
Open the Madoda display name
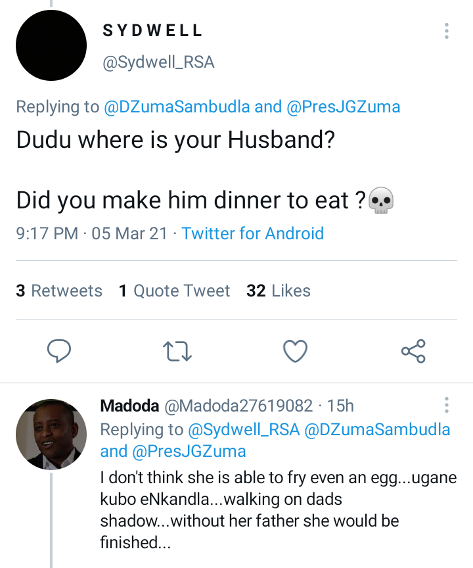(x=129, y=406)
